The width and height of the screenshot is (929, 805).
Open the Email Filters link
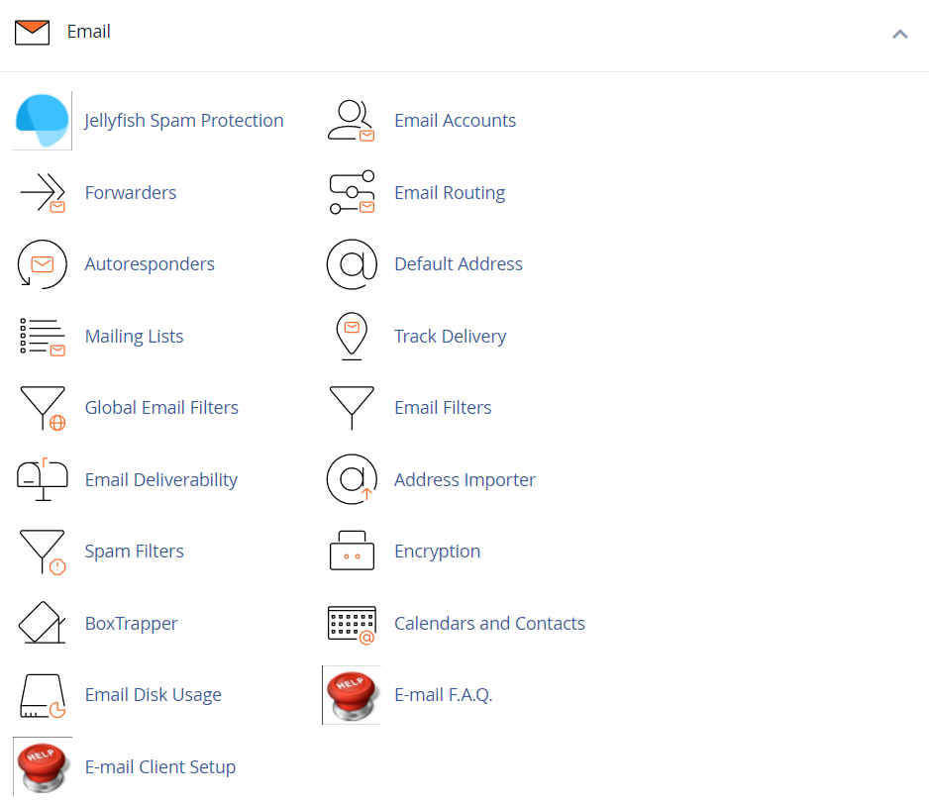(443, 408)
